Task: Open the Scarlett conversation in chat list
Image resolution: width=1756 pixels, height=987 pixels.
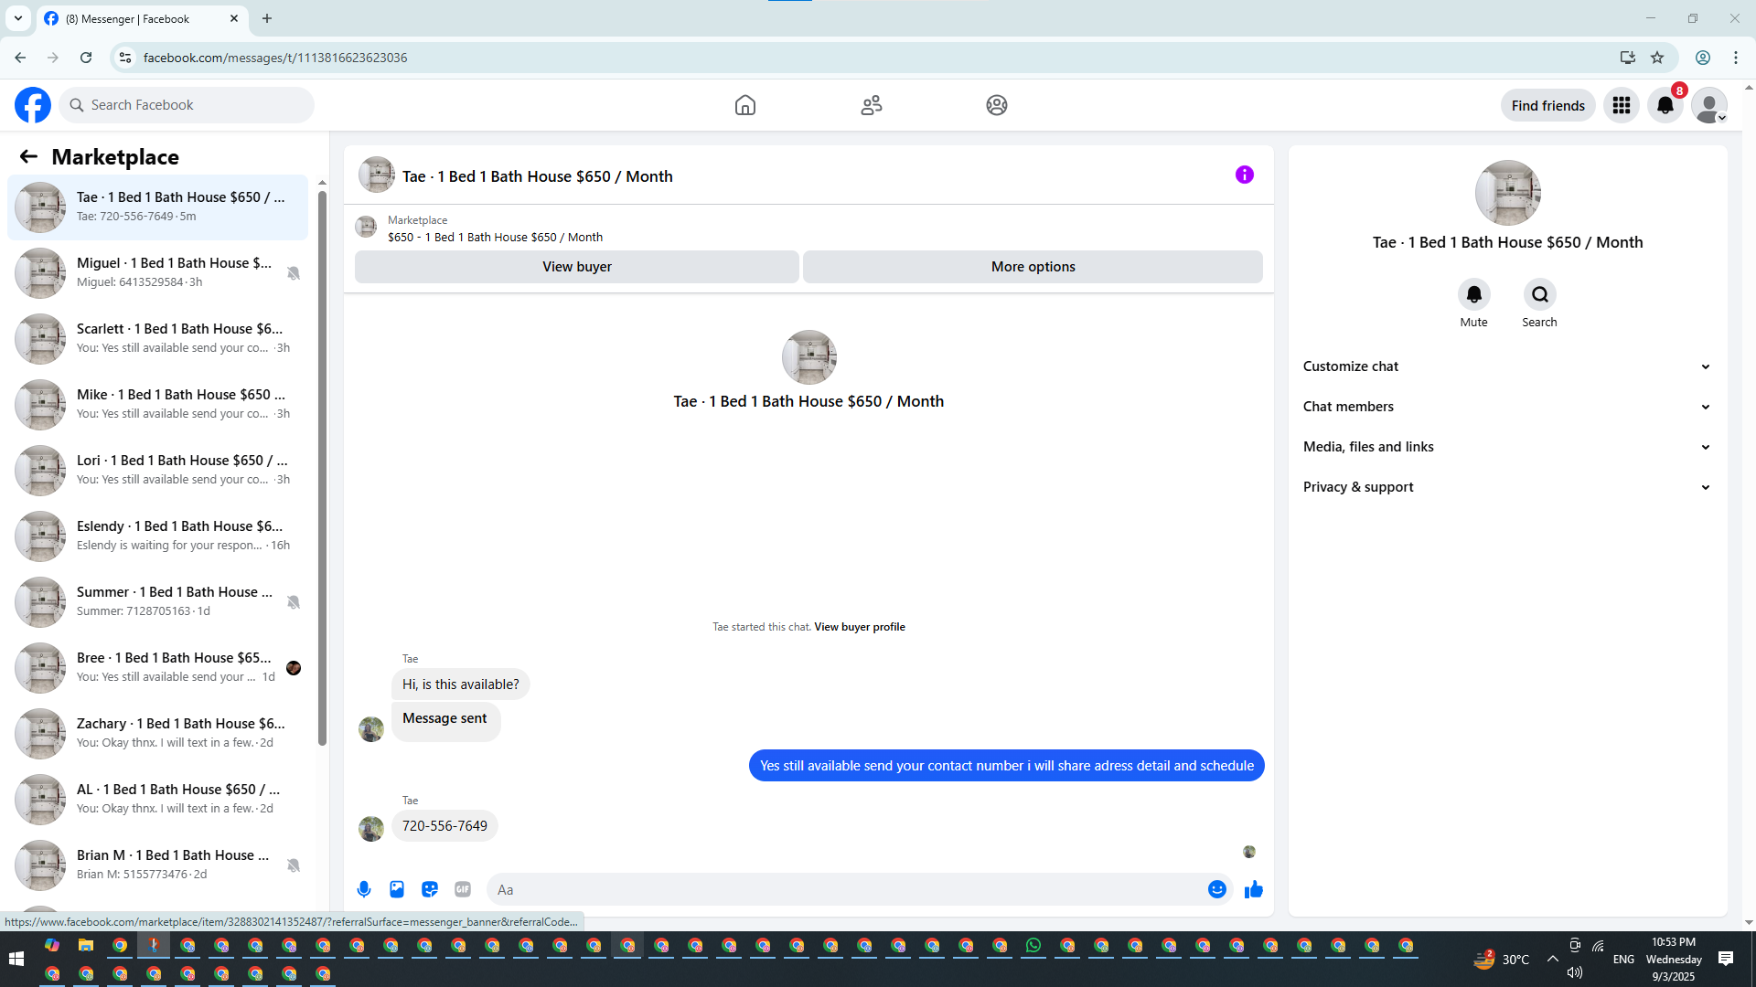Action: [x=157, y=339]
